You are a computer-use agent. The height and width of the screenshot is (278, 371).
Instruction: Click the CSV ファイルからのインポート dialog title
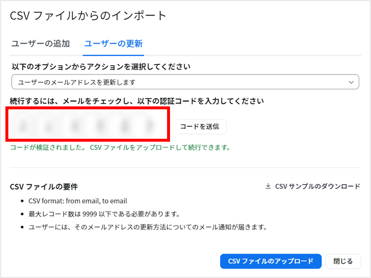click(x=88, y=16)
